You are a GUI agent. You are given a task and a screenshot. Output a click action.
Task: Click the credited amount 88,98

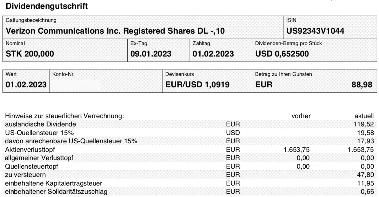pyautogui.click(x=362, y=85)
